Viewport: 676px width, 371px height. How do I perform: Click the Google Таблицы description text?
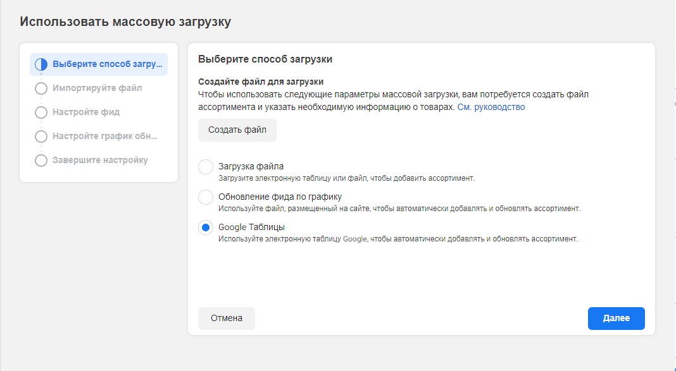tap(397, 240)
